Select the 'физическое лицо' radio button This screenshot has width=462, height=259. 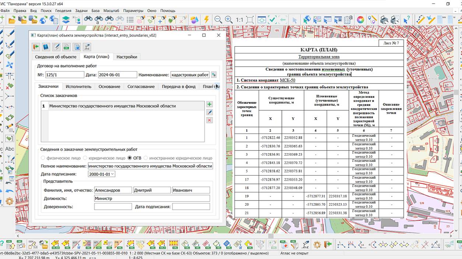pos(43,158)
